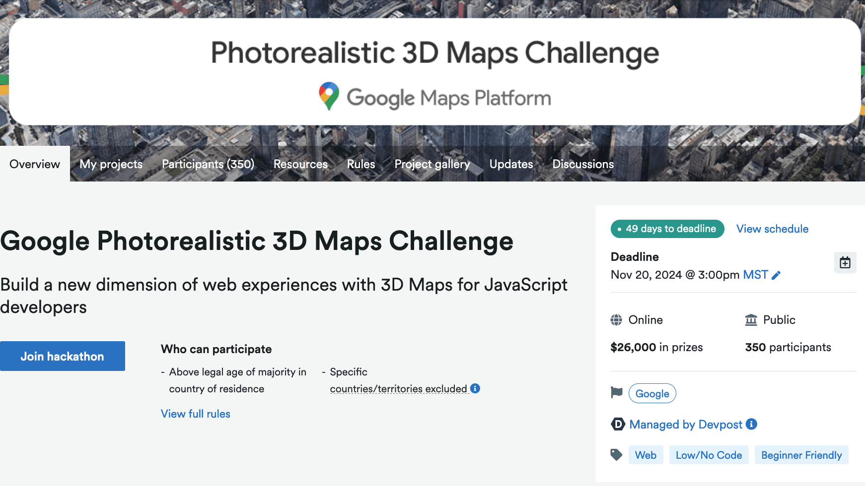
Task: Click the Join hackathon button
Action: [63, 356]
